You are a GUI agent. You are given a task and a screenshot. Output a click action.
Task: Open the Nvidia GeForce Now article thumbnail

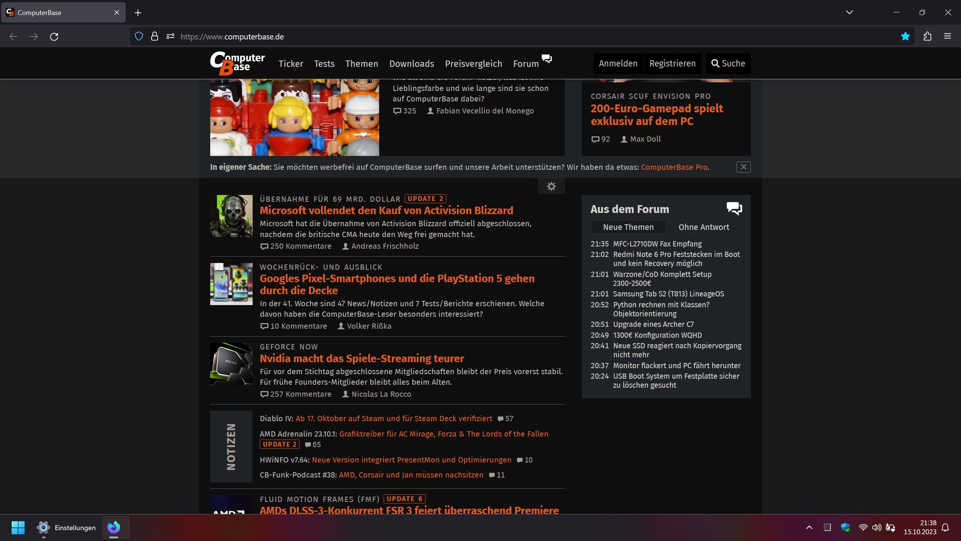[231, 364]
